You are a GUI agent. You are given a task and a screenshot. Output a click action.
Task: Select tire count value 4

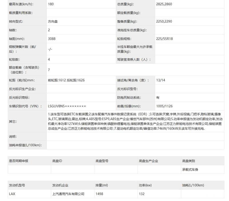point(49,59)
